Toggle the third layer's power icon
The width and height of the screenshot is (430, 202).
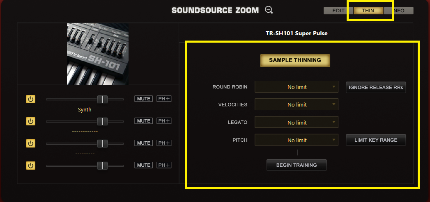pyautogui.click(x=31, y=143)
